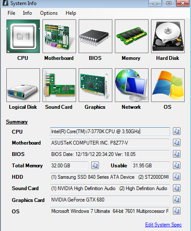Open the Info menu
191x231 pixels.
click(27, 13)
